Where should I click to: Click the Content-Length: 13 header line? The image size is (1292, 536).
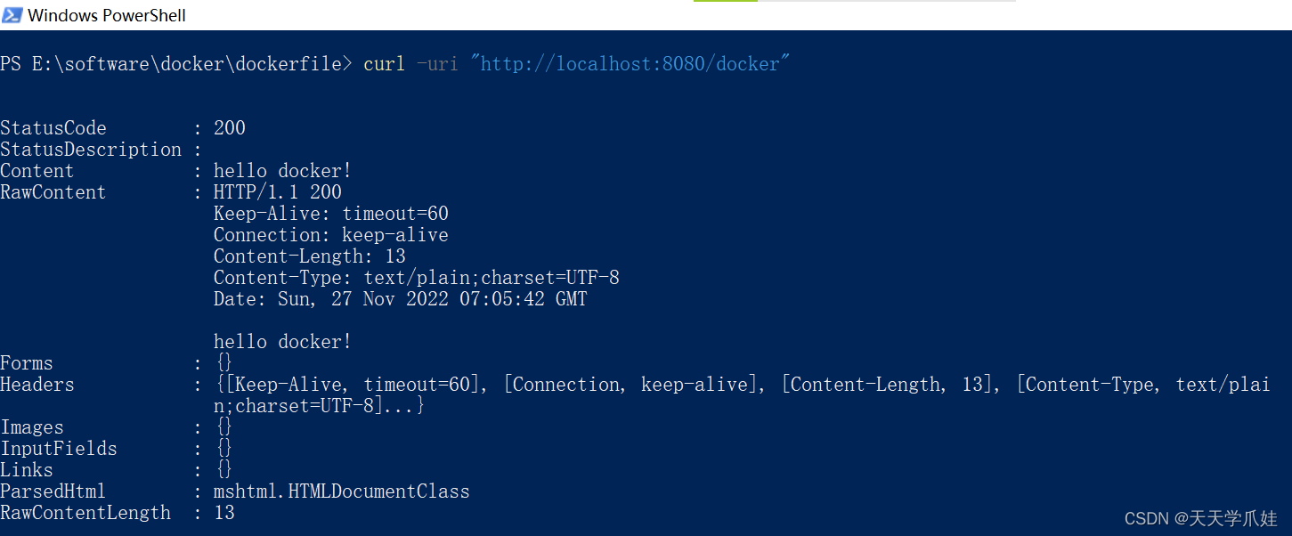[x=310, y=256]
